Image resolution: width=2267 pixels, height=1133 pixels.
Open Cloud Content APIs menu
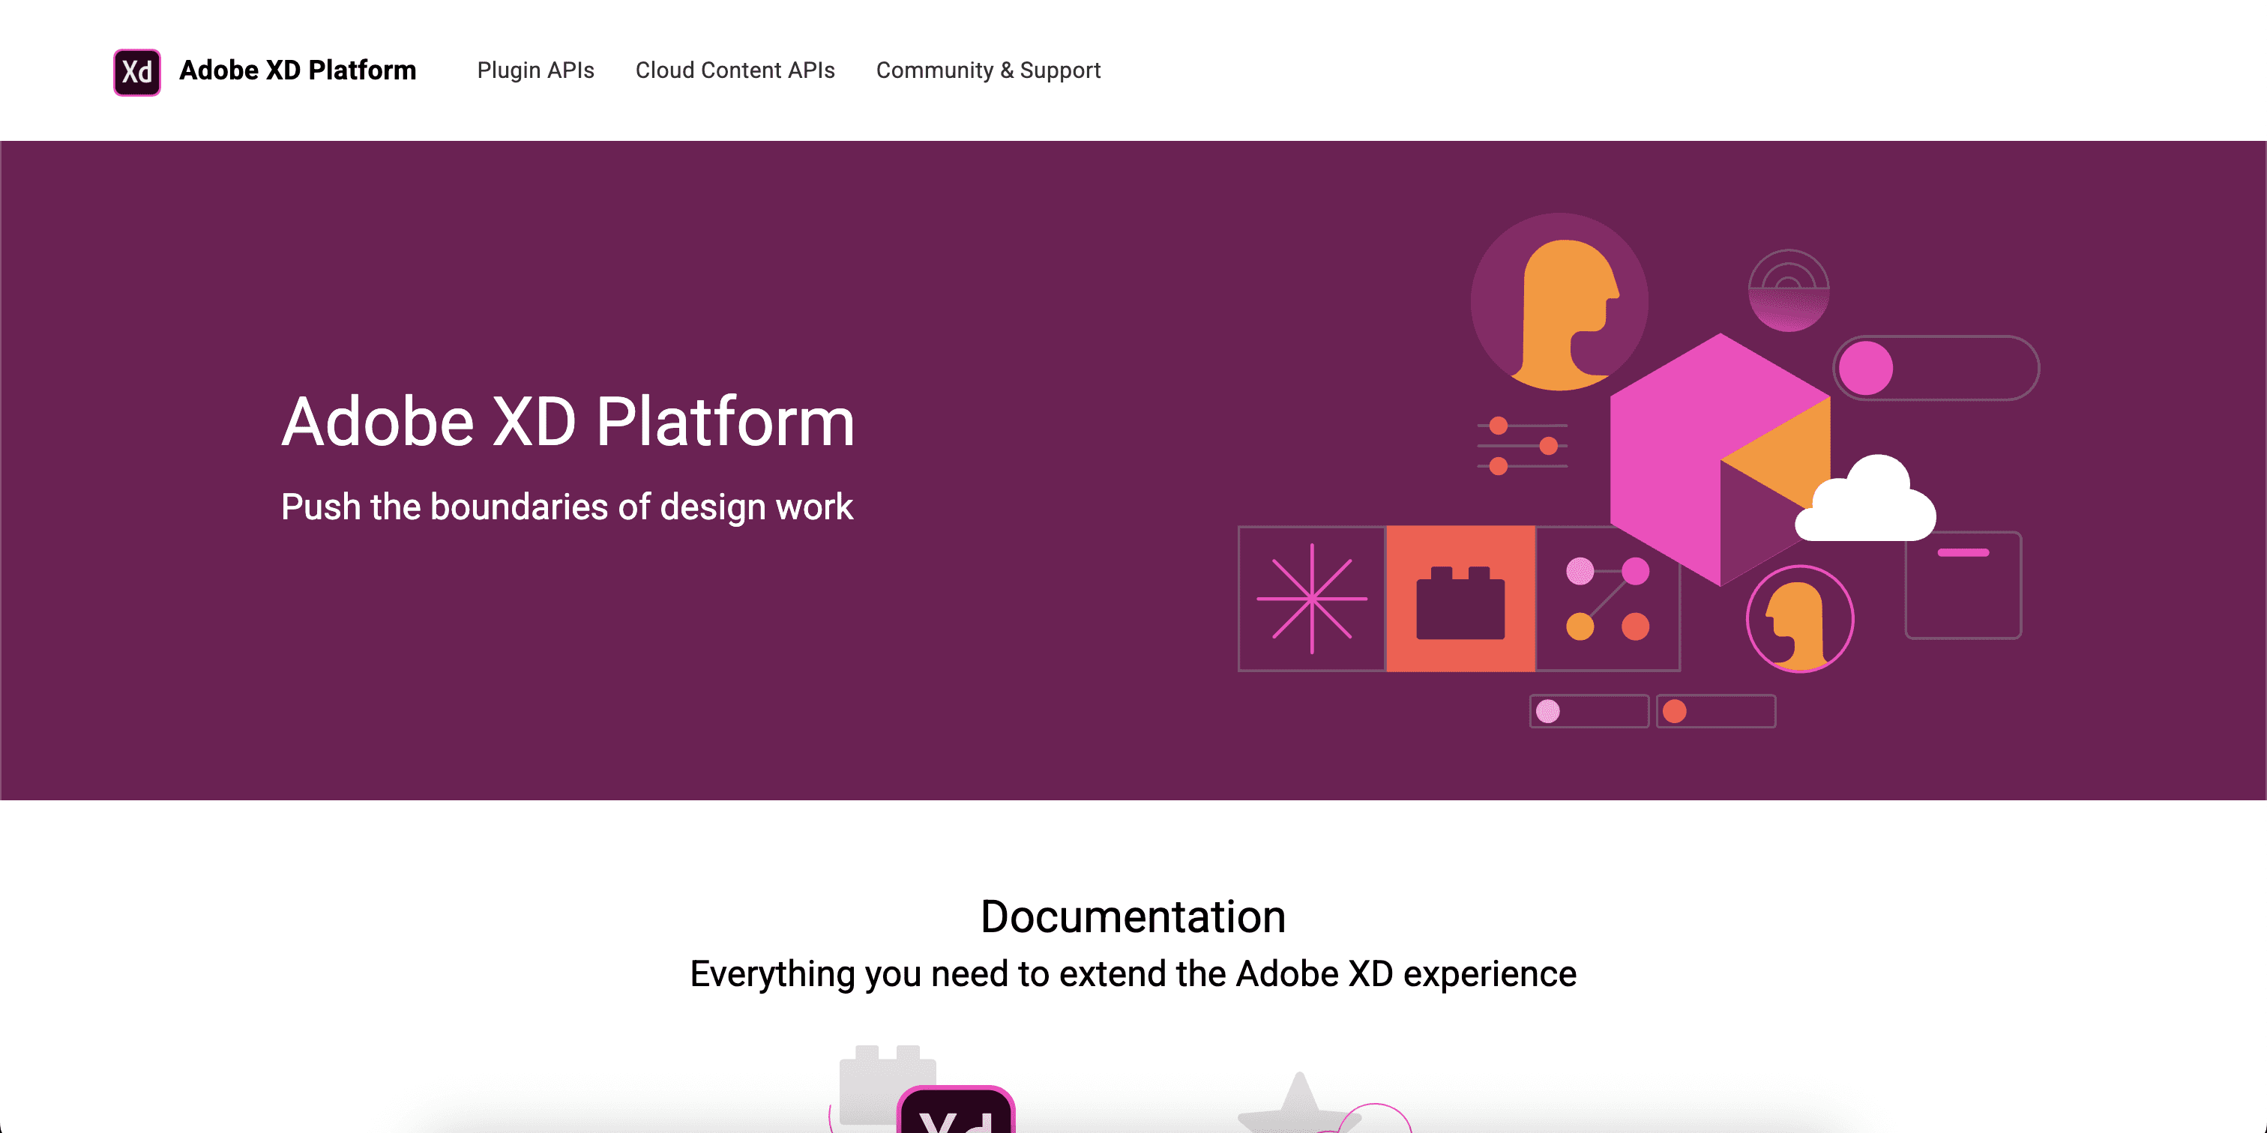coord(735,70)
